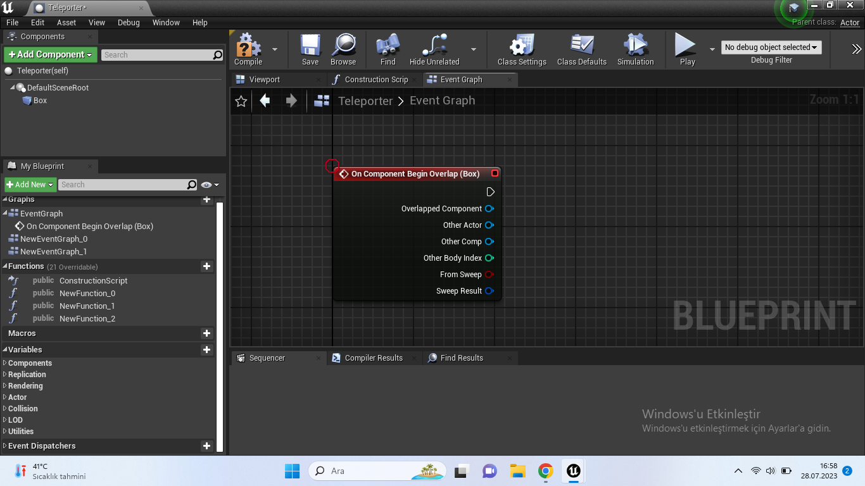Image resolution: width=865 pixels, height=486 pixels.
Task: Open the File menu
Action: tap(13, 23)
